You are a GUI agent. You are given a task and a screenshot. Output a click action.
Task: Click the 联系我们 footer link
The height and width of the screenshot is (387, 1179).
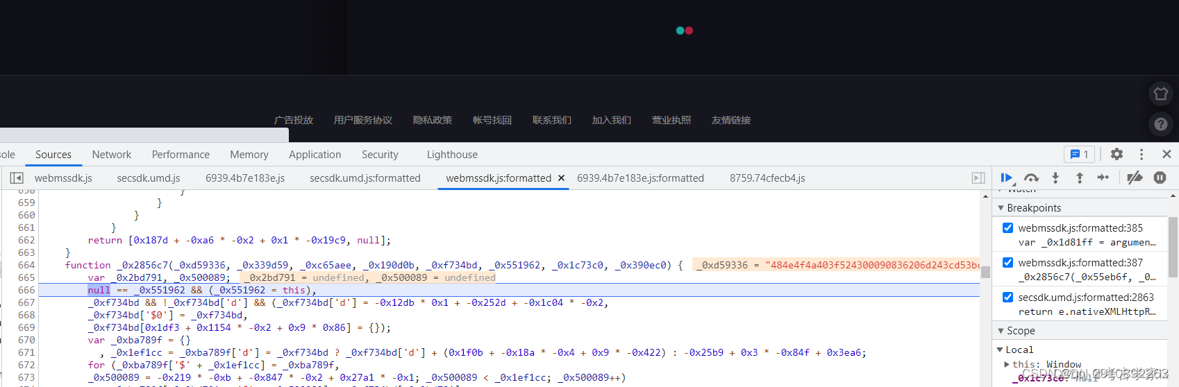click(552, 120)
